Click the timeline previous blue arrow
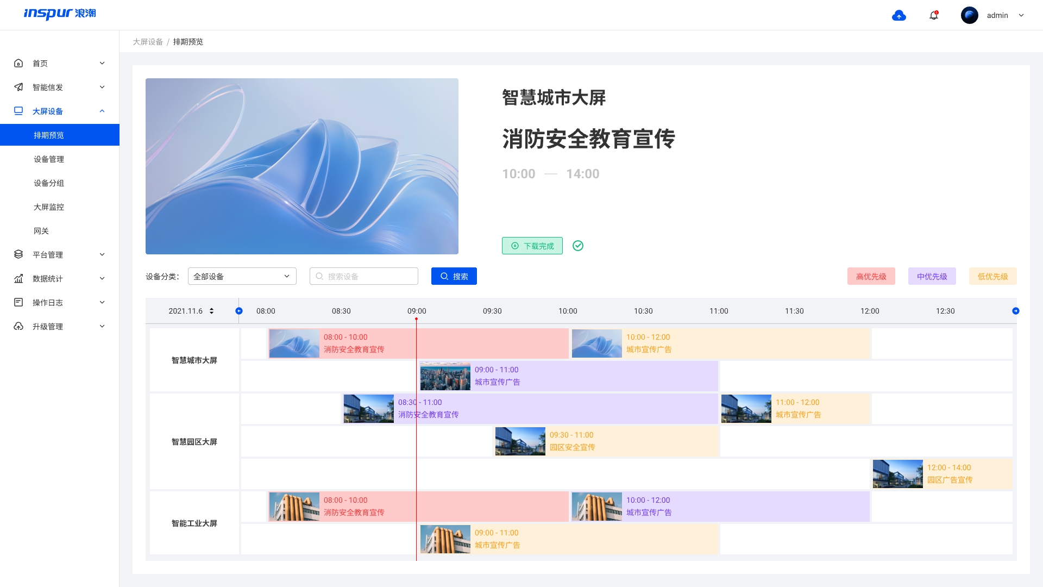Viewport: 1043px width, 587px height. (239, 311)
